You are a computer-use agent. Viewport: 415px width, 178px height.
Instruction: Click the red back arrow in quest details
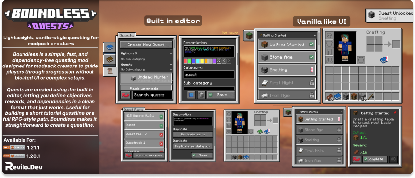357,159
